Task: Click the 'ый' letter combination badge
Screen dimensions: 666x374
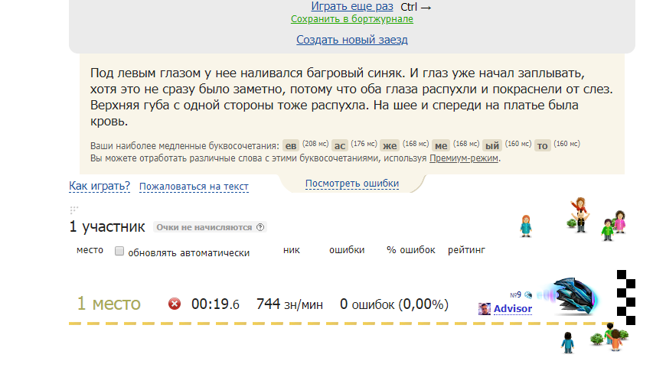Action: pos(492,145)
